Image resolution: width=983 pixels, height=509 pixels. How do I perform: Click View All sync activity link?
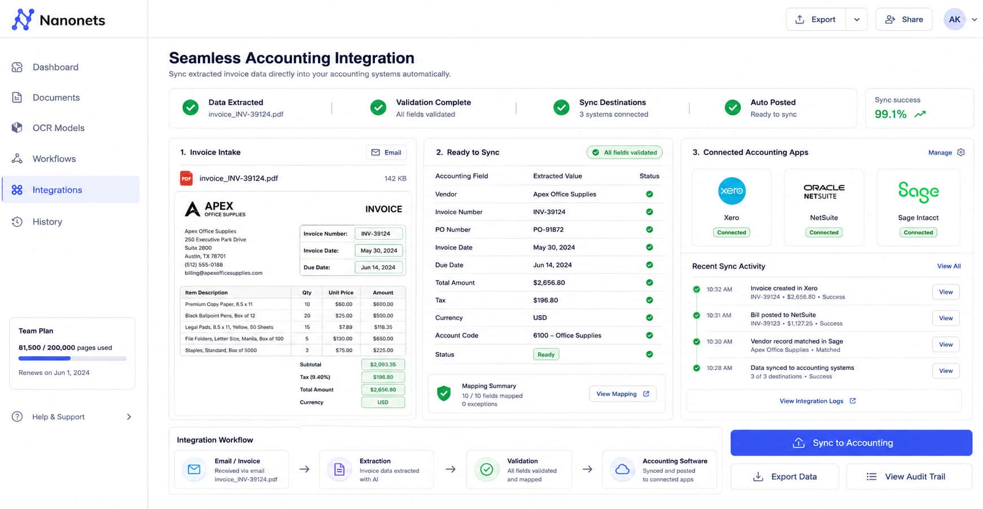coord(949,266)
